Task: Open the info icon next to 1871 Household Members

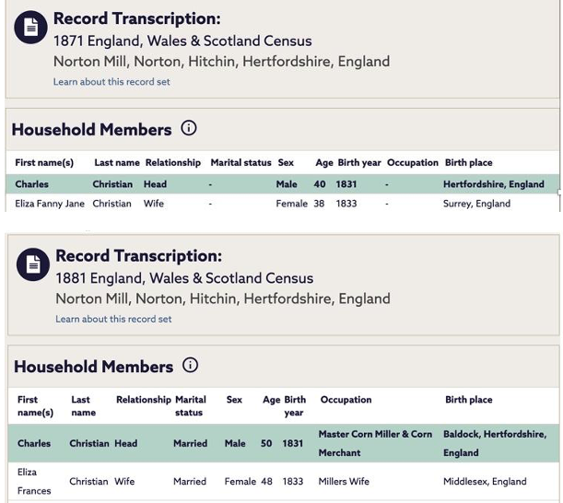Action: pos(188,128)
